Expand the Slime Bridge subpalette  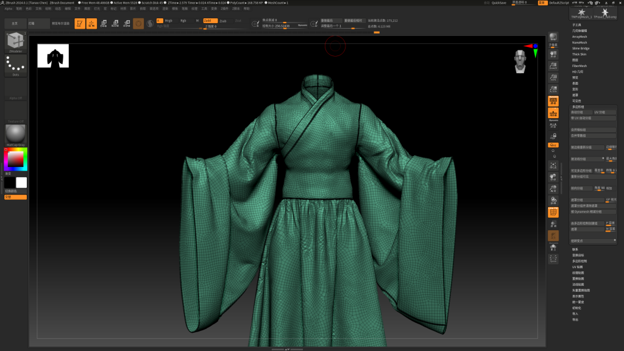point(581,48)
